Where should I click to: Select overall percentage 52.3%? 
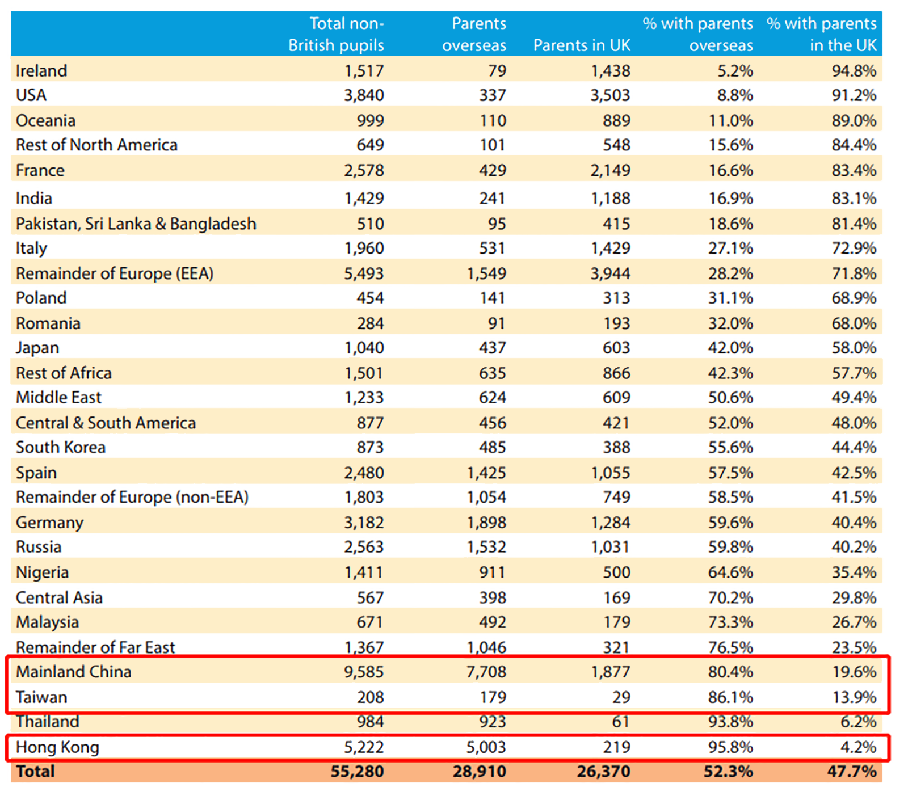728,772
